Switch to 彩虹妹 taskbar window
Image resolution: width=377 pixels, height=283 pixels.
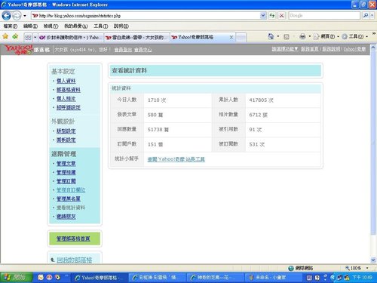click(158, 278)
